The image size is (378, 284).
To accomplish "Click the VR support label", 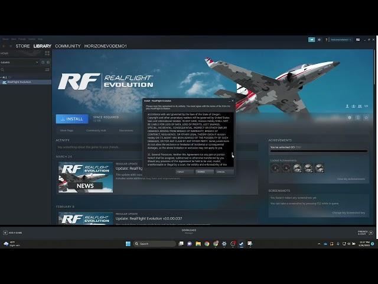I will [366, 106].
